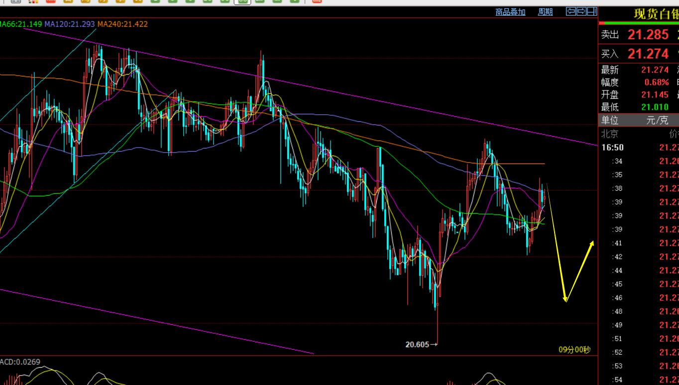The height and width of the screenshot is (385, 679).
Task: Click the 最低 value 21.010
Action: click(x=655, y=107)
